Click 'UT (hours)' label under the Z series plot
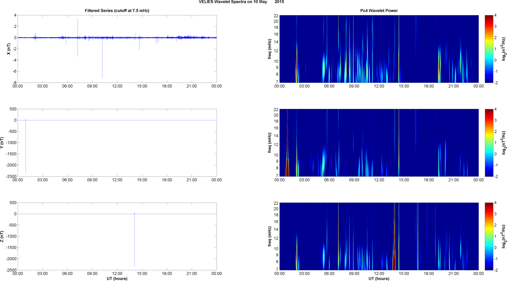507x281 pixels. tap(117, 279)
